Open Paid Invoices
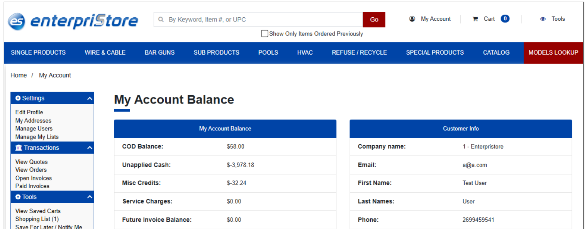Viewport: 587px width, 229px height. click(x=32, y=186)
